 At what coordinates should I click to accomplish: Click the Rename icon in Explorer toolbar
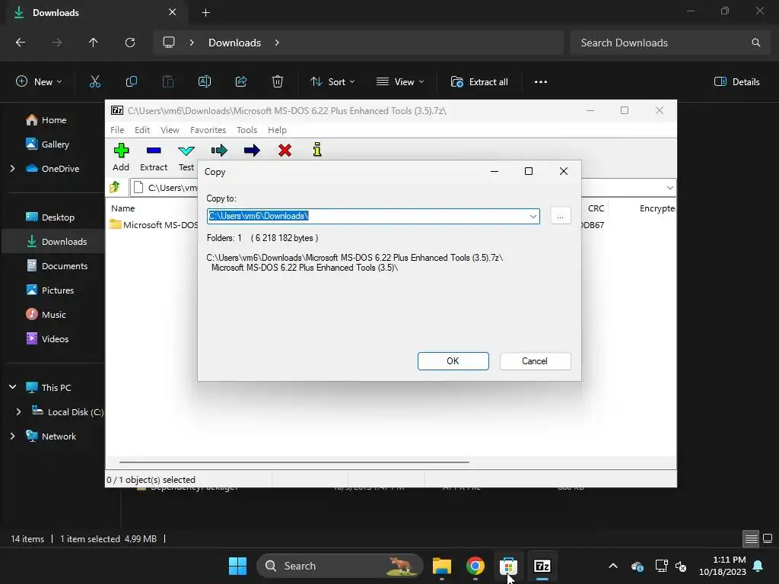[x=205, y=82]
